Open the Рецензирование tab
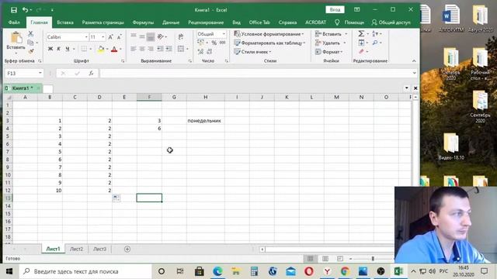497x279 pixels. [206, 22]
